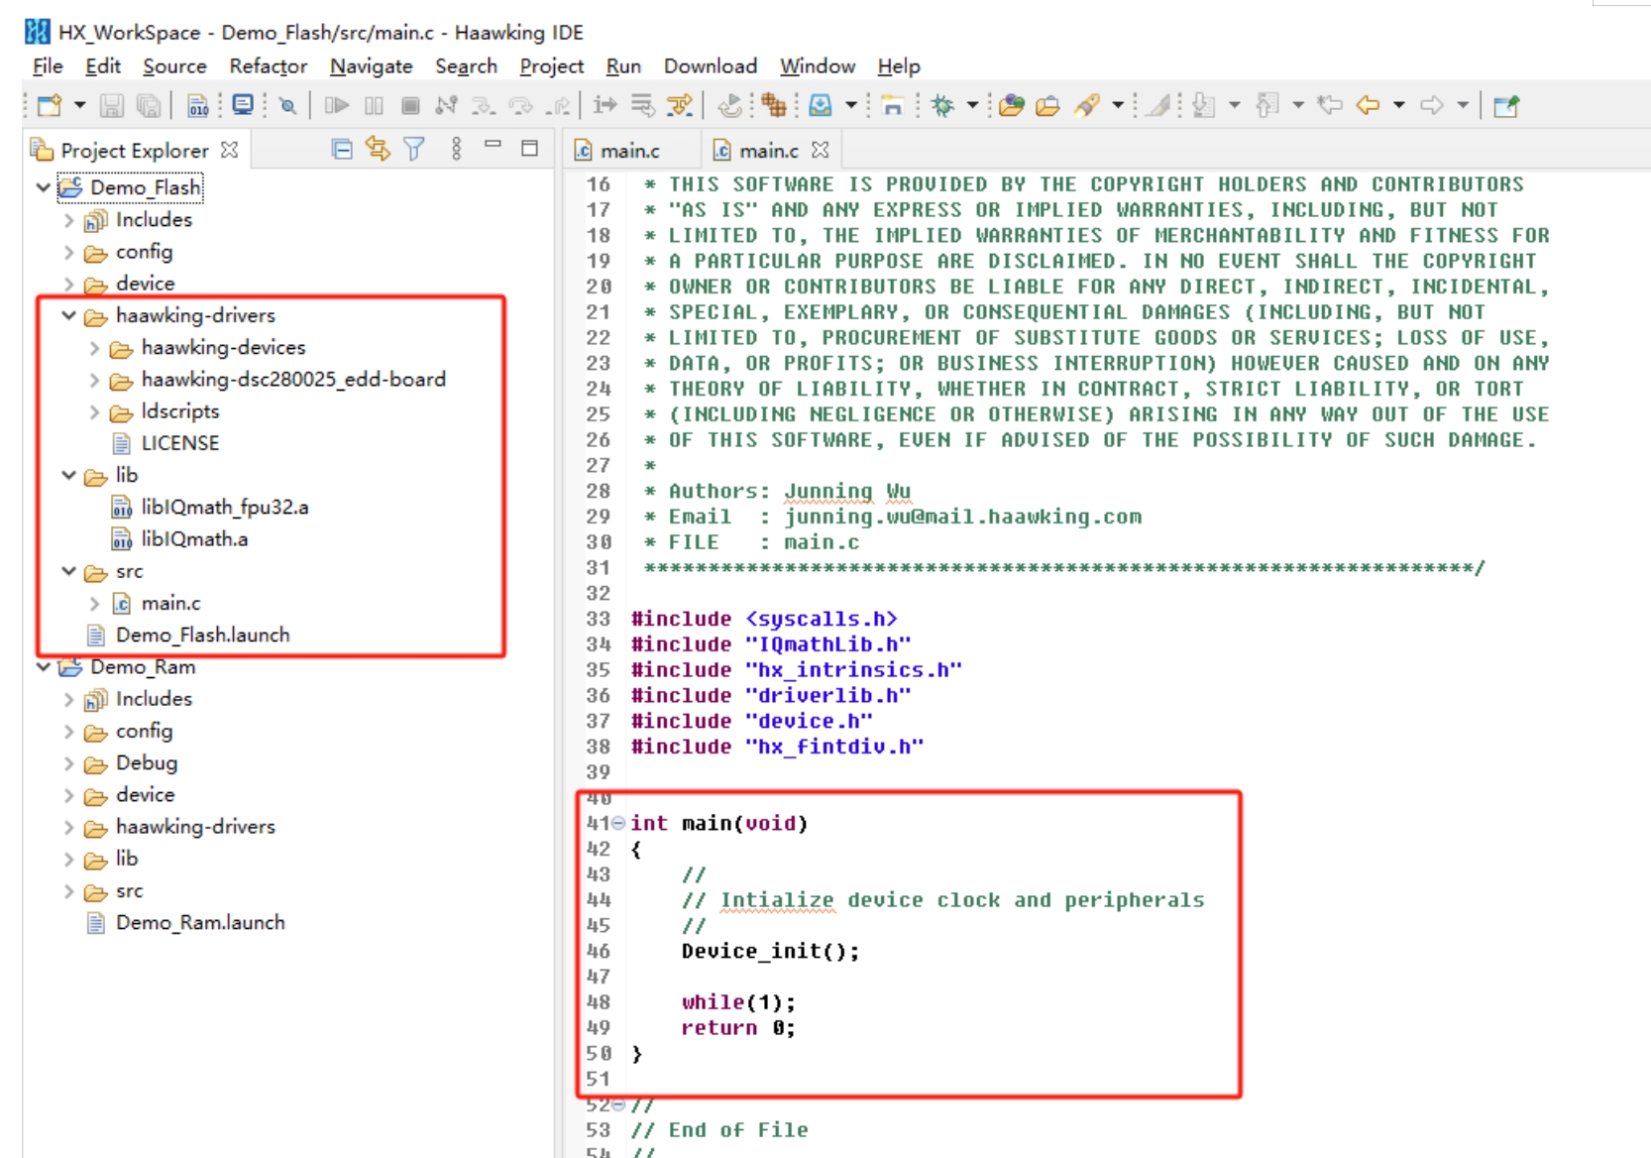Click the New project wizard icon

point(49,105)
